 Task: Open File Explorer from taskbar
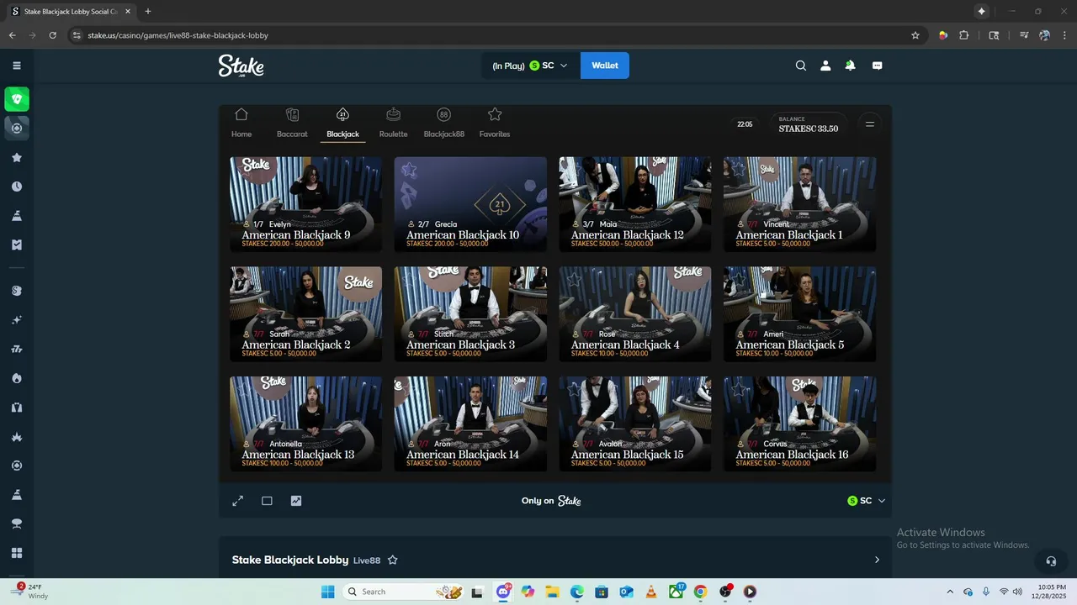click(x=553, y=592)
